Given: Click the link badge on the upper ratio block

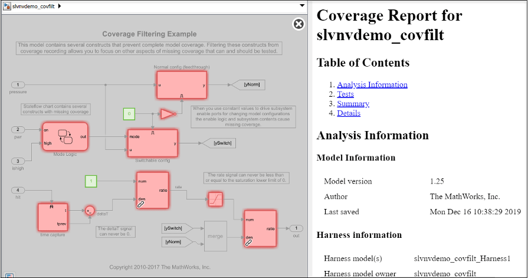Looking at the screenshot, I should coord(141,204).
